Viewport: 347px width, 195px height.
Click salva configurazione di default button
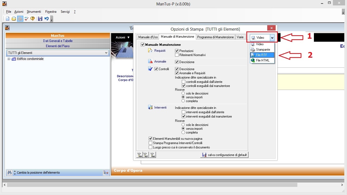pyautogui.click(x=224, y=155)
